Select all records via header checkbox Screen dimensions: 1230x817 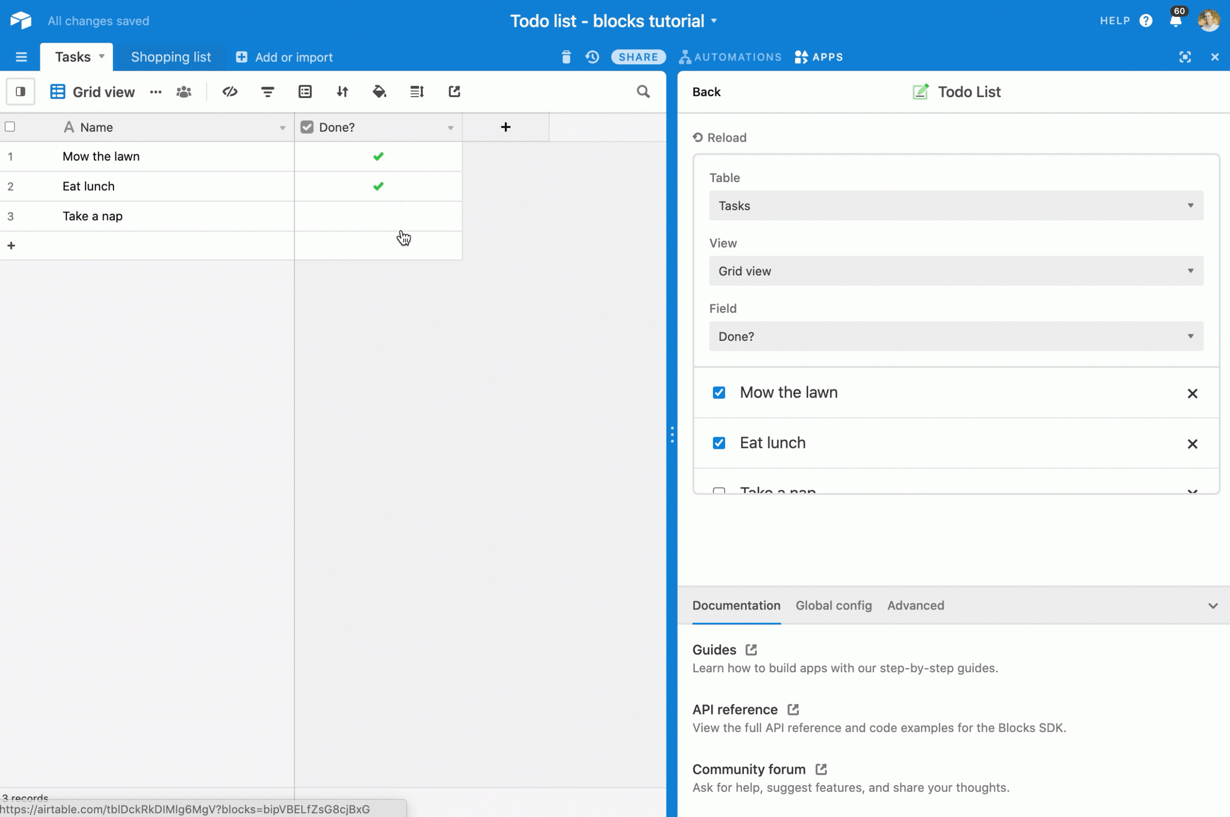pos(10,126)
